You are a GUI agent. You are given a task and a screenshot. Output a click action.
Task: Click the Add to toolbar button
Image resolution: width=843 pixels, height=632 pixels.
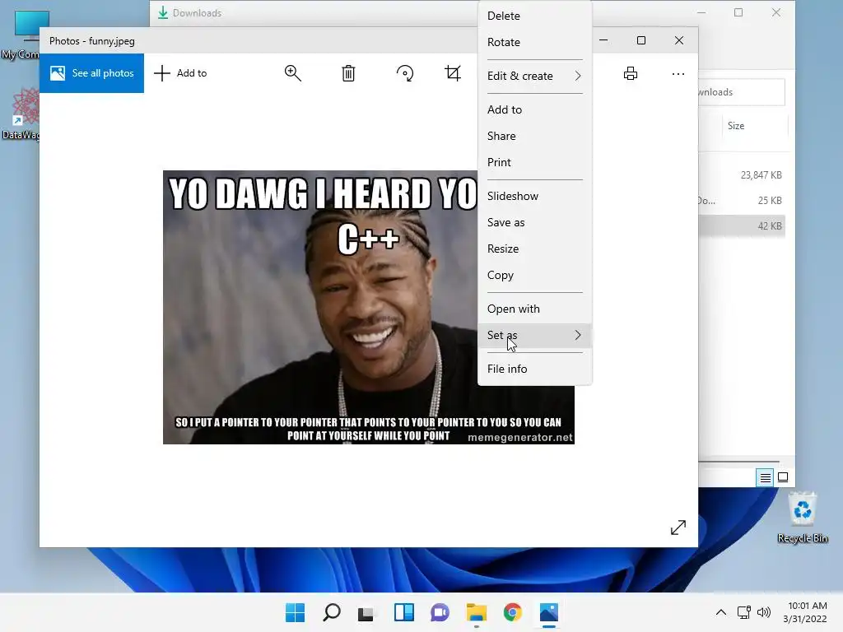180,73
